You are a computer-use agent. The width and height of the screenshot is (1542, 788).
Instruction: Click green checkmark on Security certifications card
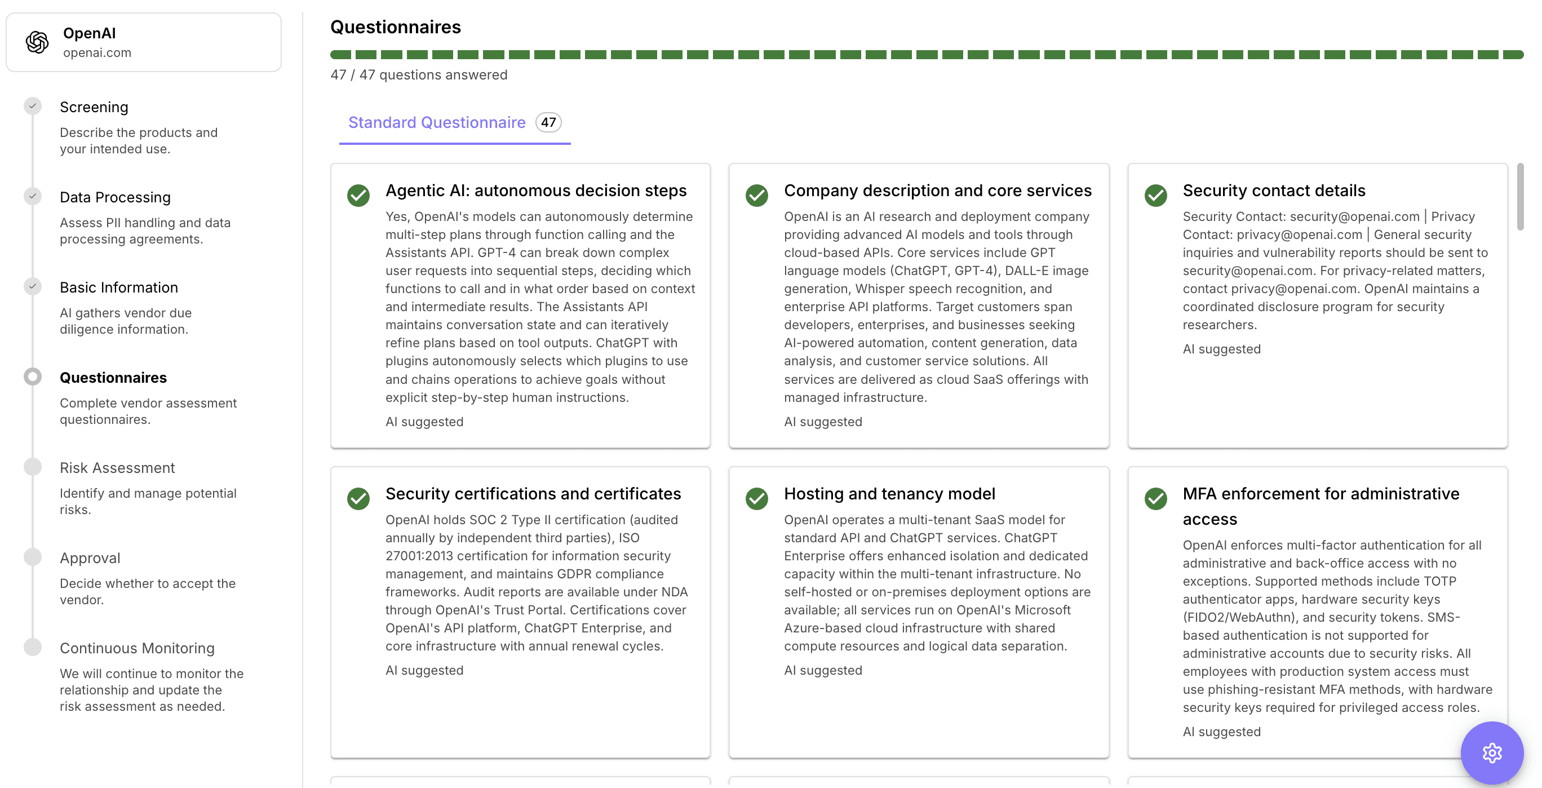pos(358,498)
